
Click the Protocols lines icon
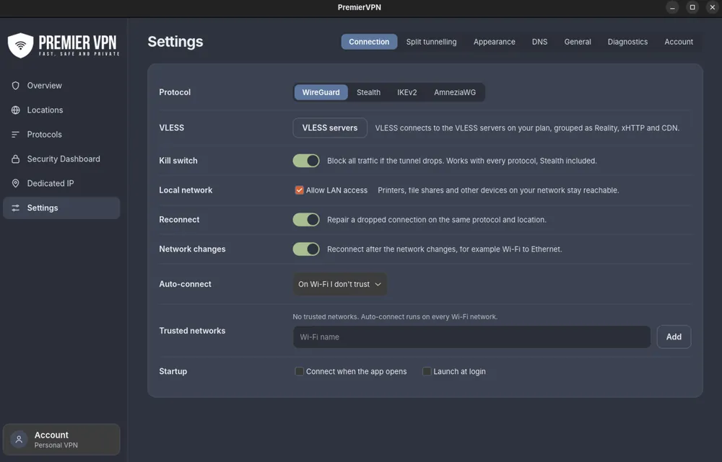16,134
